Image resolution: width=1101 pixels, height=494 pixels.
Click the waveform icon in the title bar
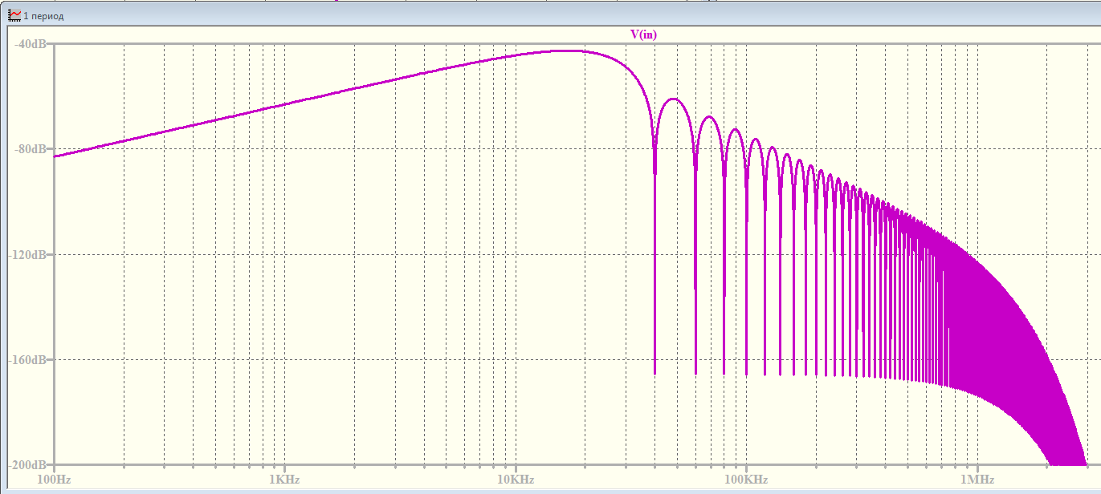click(14, 15)
